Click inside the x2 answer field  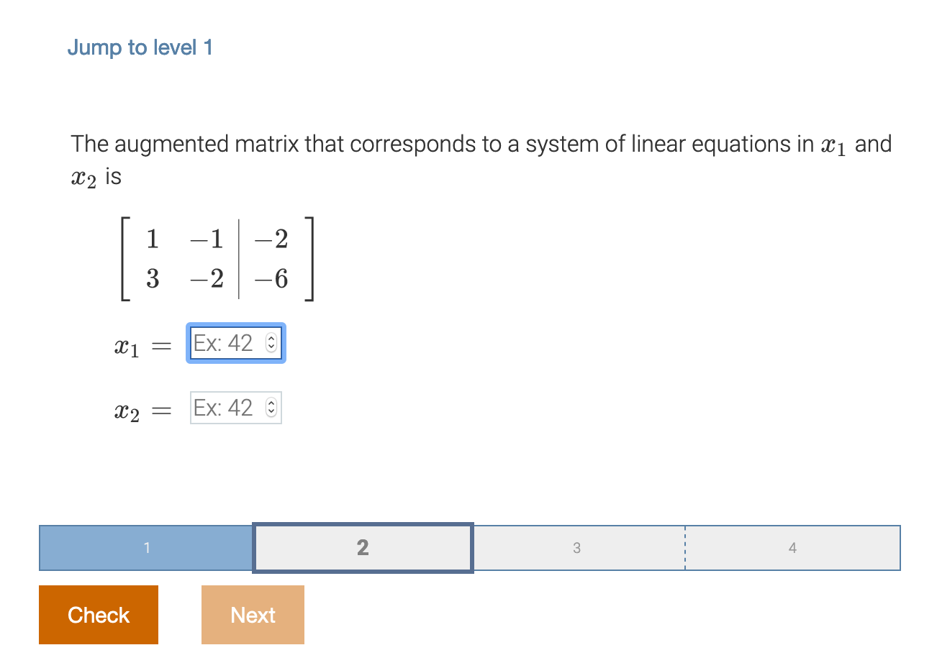223,408
